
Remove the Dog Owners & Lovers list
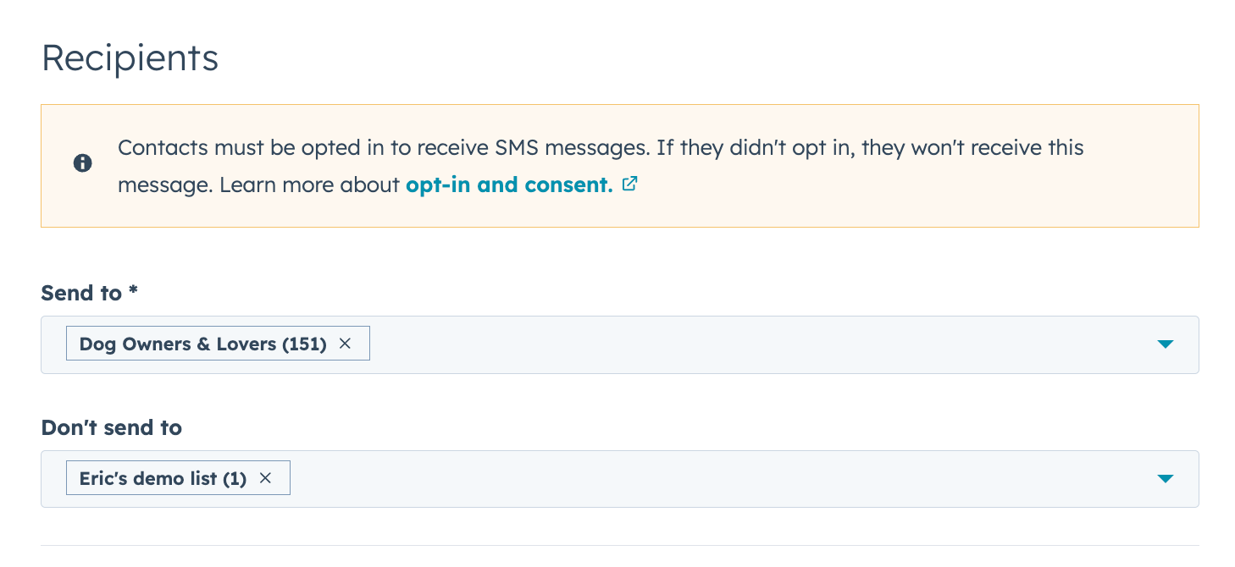coord(346,343)
